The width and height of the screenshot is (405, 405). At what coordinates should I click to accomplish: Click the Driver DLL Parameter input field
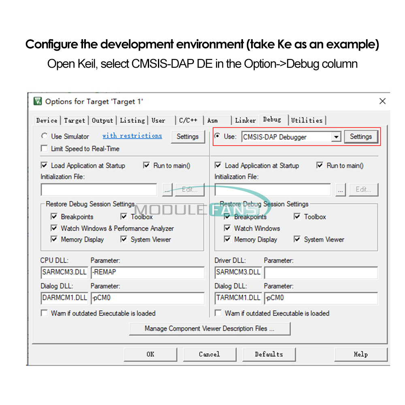click(x=321, y=272)
